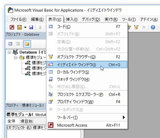Click the Immediate Window menu item icon
Viewport: 160px width, 138px height.
pos(51,65)
